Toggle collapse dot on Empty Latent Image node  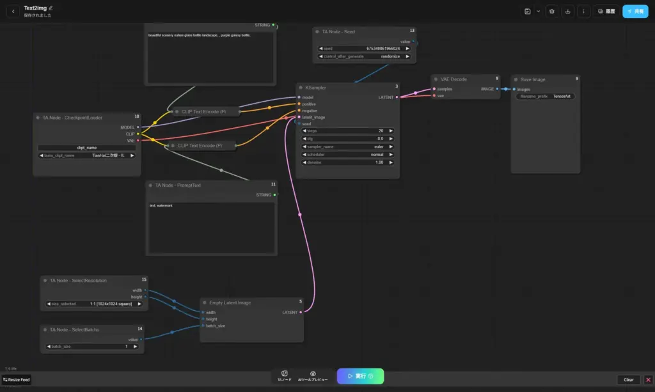point(205,302)
